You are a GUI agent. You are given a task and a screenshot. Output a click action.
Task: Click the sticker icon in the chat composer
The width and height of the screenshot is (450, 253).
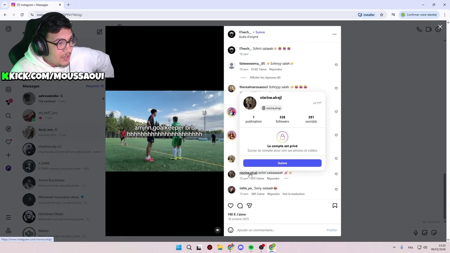(x=434, y=233)
